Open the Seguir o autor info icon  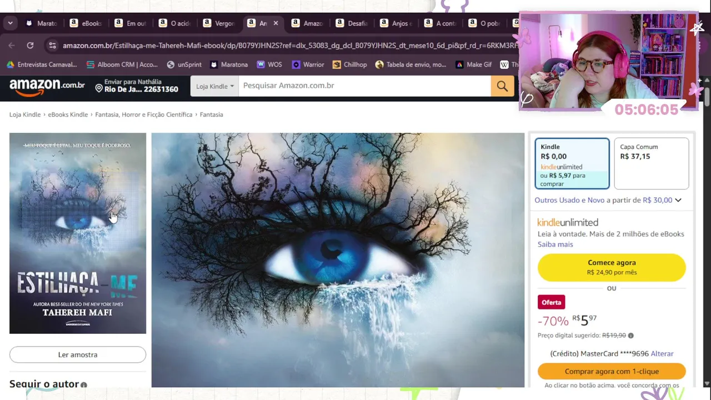click(x=84, y=384)
